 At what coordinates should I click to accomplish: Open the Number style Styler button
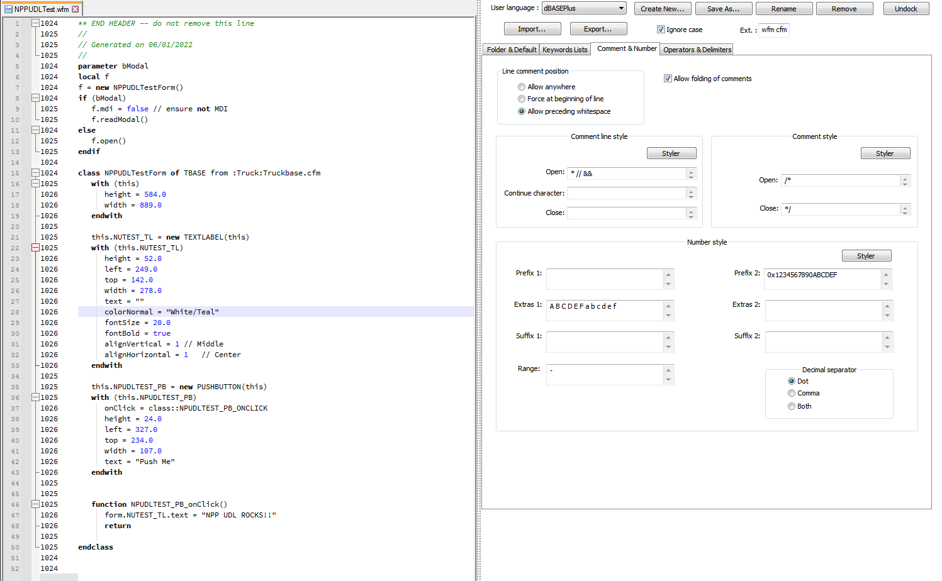[x=866, y=256]
